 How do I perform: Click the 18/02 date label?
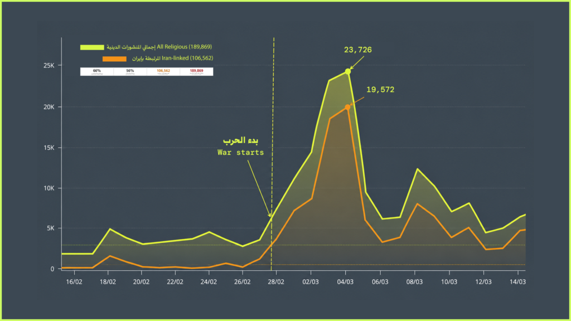tap(108, 282)
